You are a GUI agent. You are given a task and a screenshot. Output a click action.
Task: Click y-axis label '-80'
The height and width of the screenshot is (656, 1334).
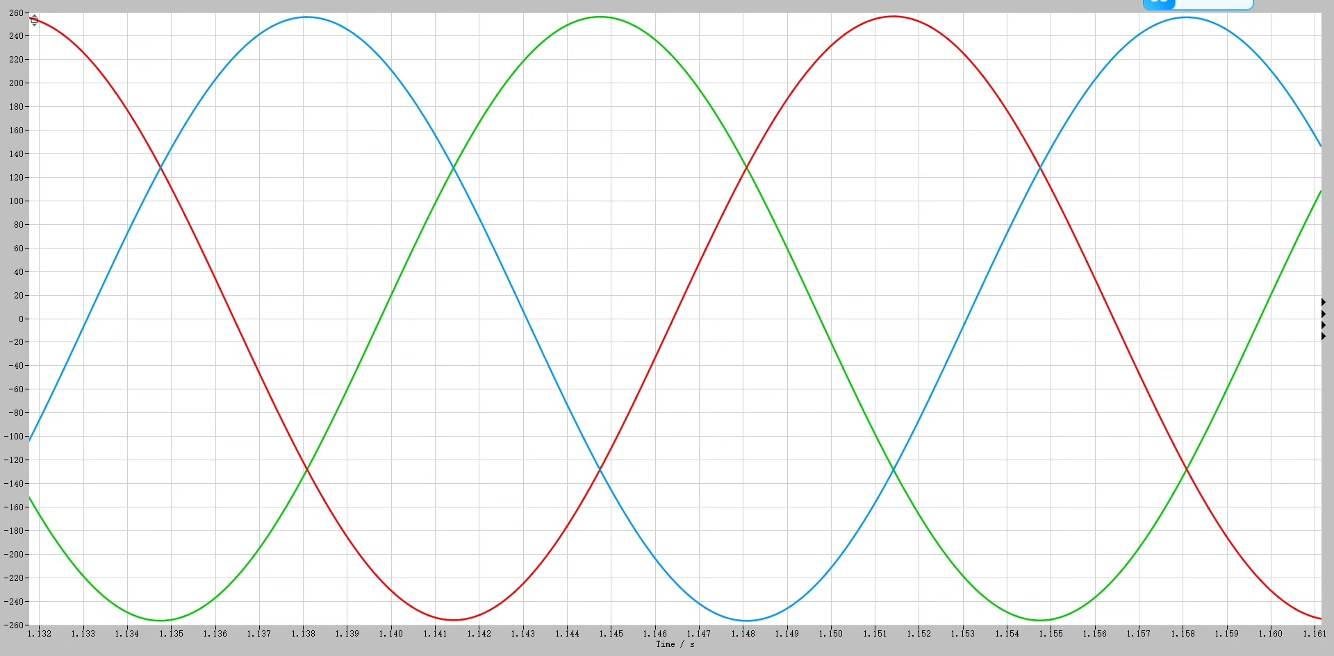(x=16, y=413)
